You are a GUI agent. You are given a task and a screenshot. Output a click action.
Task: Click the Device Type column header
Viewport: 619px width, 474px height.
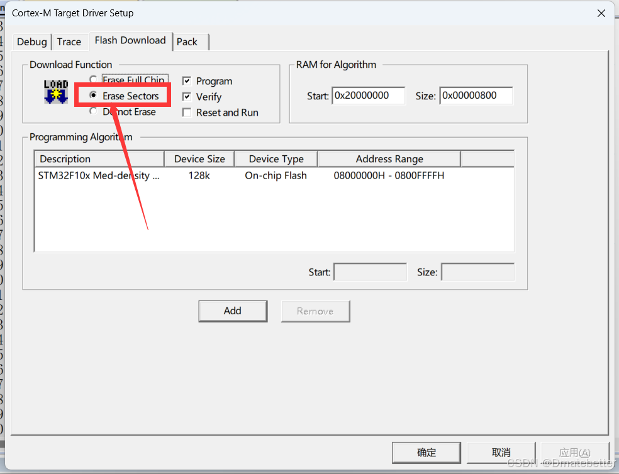click(x=276, y=158)
